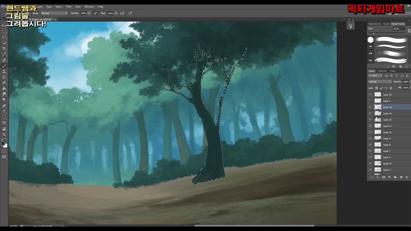Create a new layer group folder
Image resolution: width=411 pixels, height=231 pixels.
coord(395,177)
